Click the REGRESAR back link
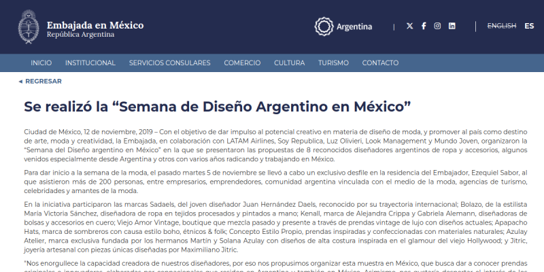 40,81
